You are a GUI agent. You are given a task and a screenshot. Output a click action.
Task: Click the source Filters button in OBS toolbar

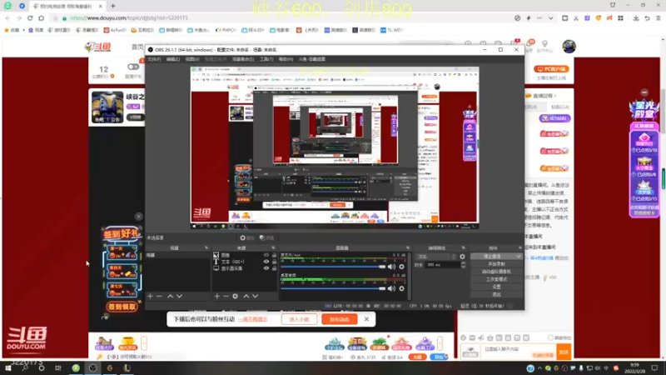pyautogui.click(x=266, y=238)
